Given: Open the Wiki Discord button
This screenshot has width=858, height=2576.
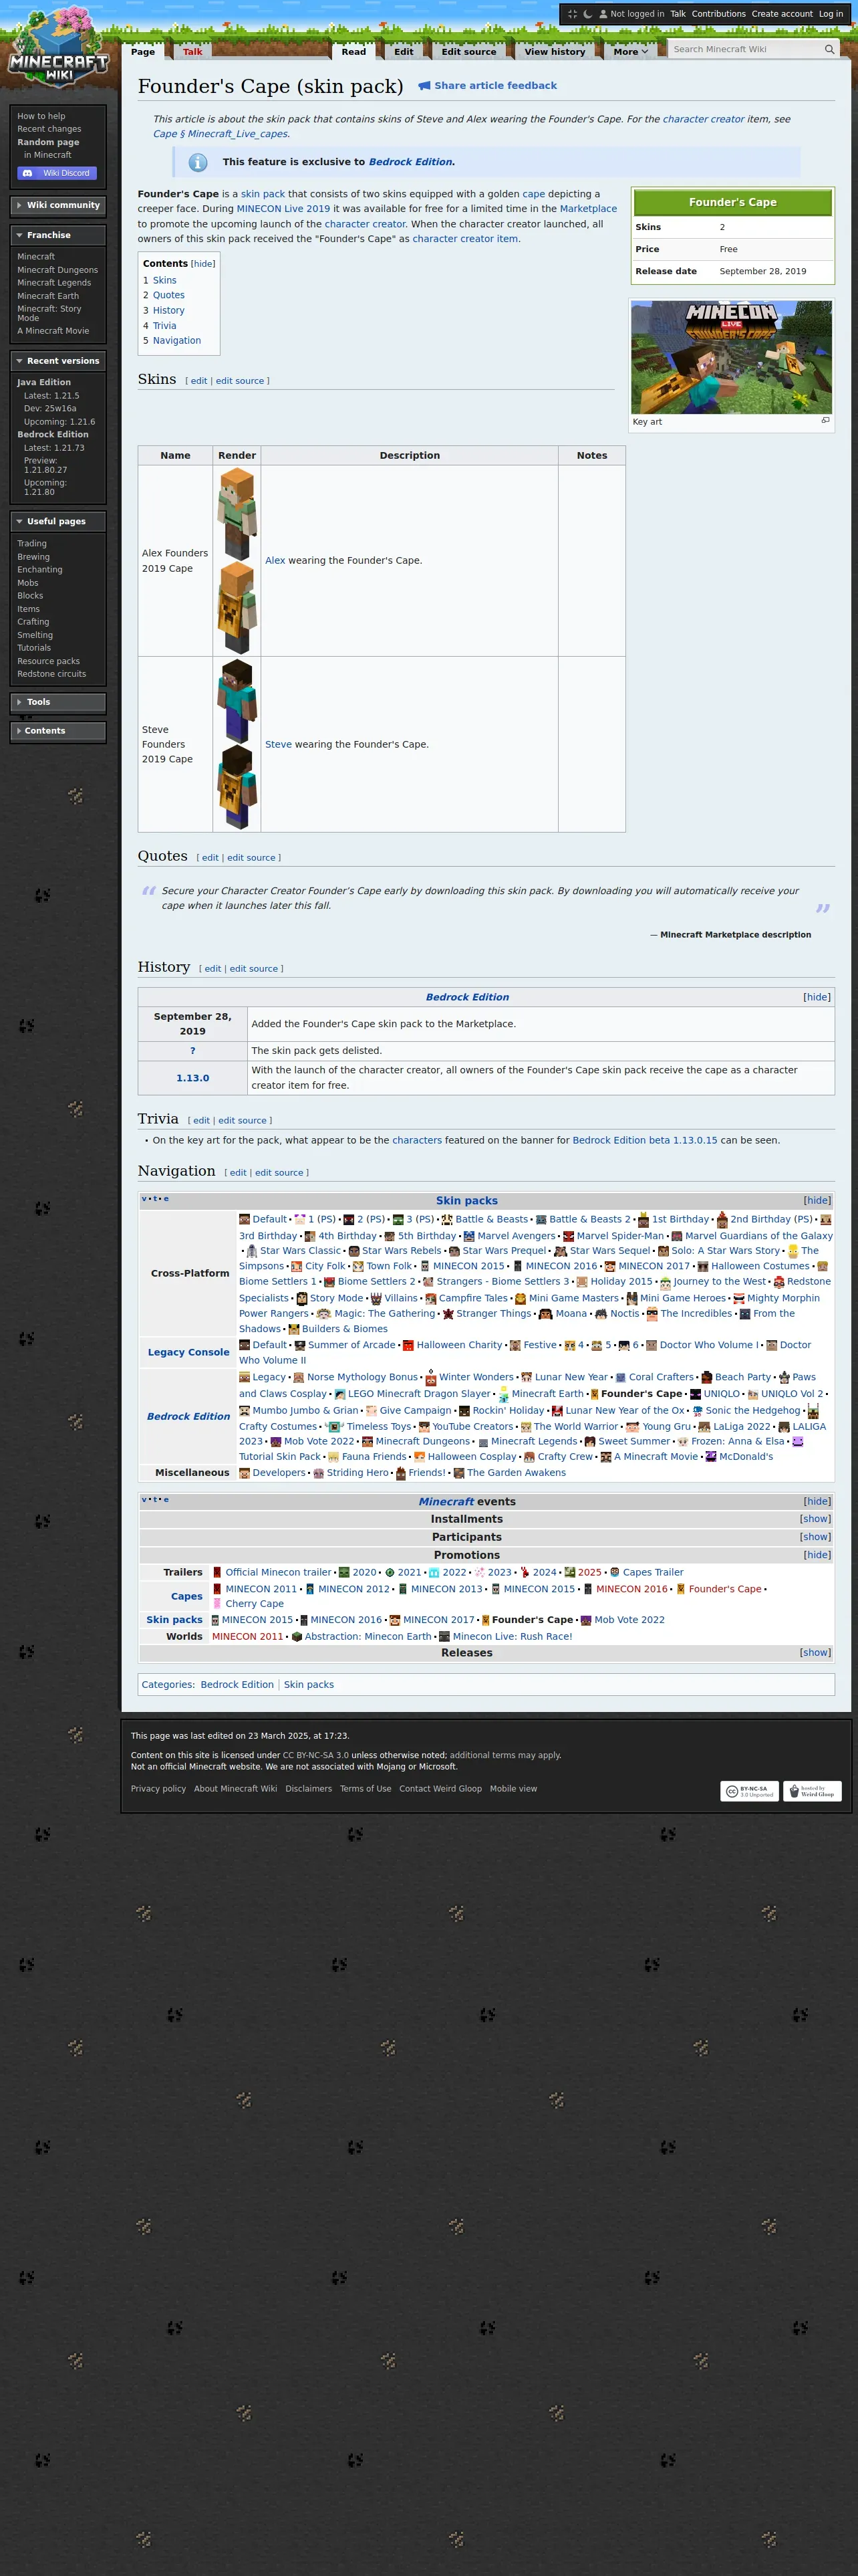Looking at the screenshot, I should (x=58, y=173).
